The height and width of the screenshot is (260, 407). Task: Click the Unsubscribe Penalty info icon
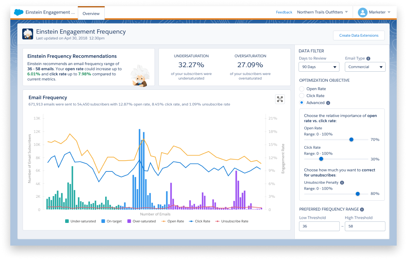coord(342,183)
